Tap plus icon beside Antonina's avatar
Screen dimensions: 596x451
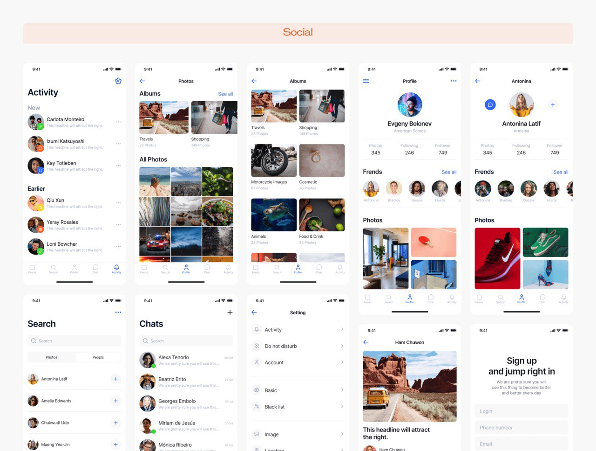click(x=553, y=105)
